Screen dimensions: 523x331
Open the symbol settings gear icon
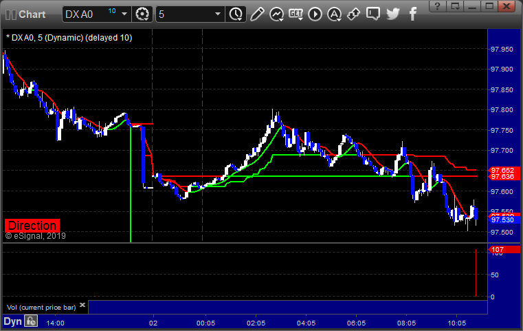(142, 14)
